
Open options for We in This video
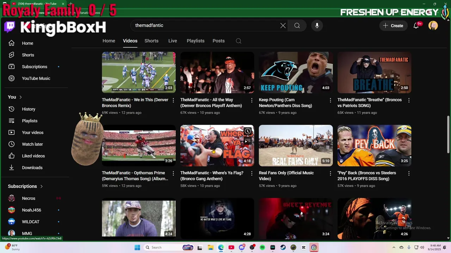click(173, 100)
